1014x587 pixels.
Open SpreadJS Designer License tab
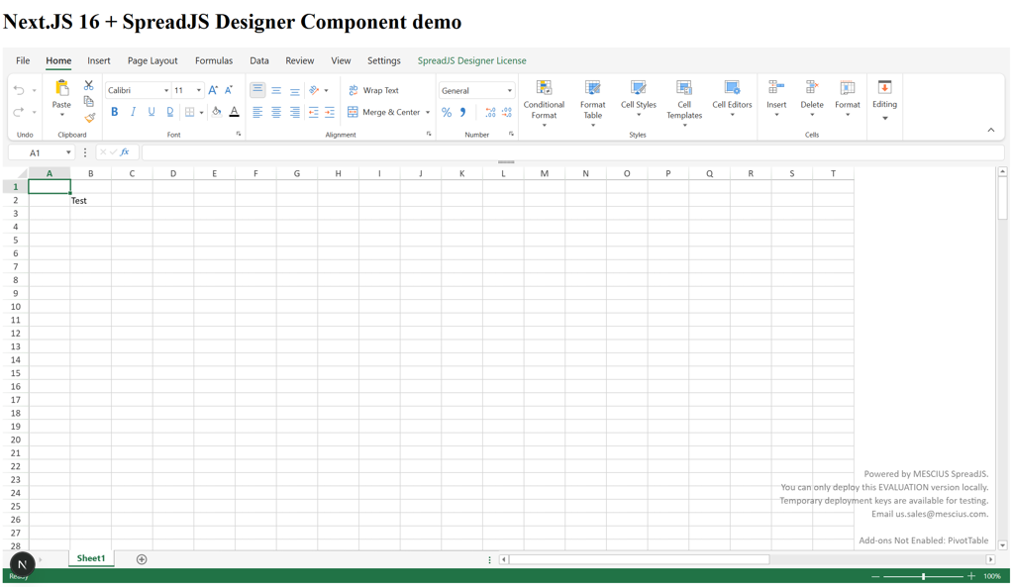tap(471, 60)
